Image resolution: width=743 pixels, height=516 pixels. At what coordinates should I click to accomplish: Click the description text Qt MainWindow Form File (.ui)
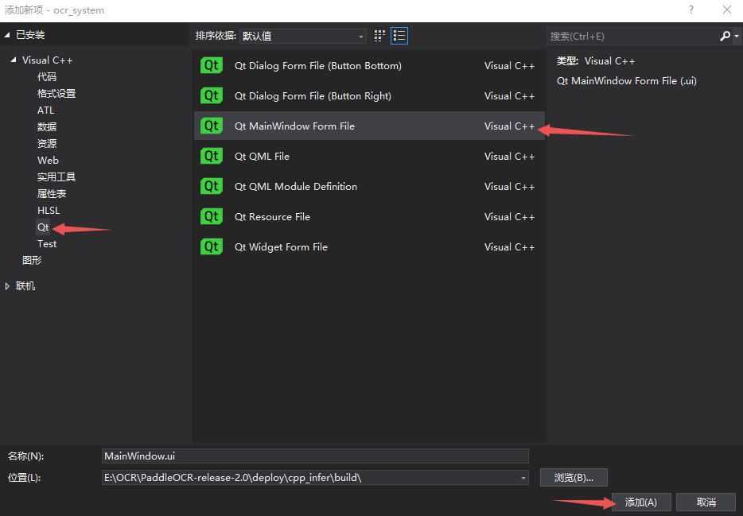(626, 81)
